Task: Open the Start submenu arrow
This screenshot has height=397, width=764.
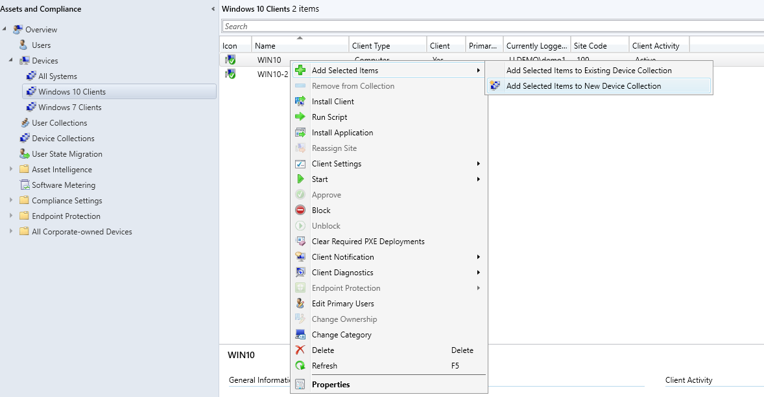Action: click(x=479, y=179)
